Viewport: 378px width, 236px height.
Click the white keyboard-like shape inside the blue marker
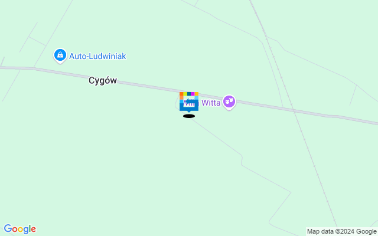coord(189,104)
